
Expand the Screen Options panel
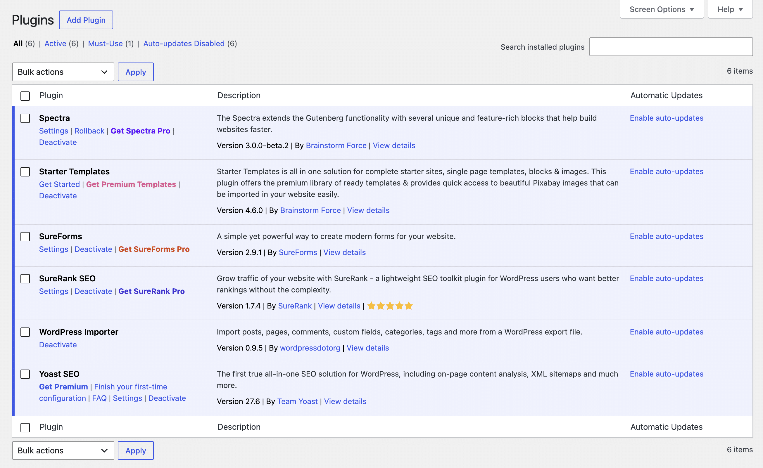coord(662,9)
